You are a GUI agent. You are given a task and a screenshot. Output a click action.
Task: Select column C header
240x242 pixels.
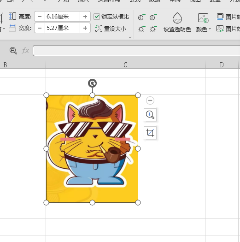pos(125,65)
